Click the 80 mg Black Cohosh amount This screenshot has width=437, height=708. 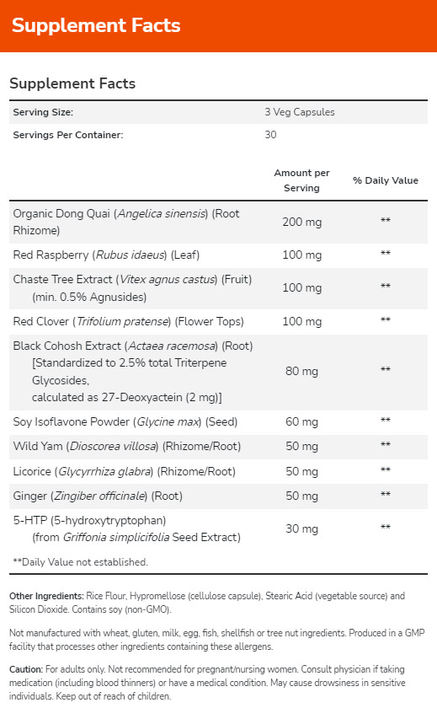coord(301,371)
